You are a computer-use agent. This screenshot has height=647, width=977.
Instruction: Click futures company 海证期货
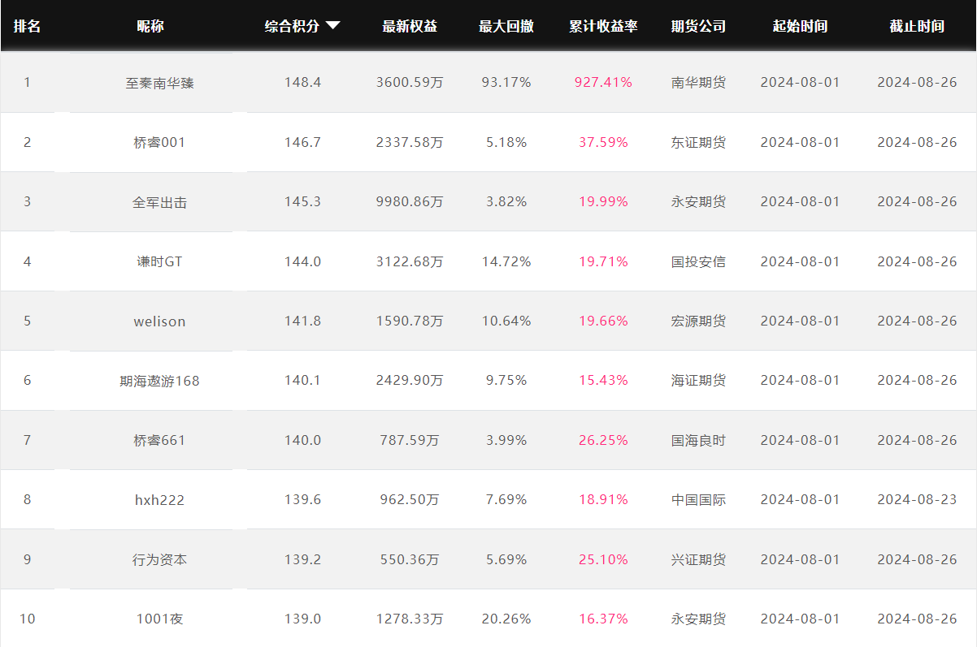point(698,381)
